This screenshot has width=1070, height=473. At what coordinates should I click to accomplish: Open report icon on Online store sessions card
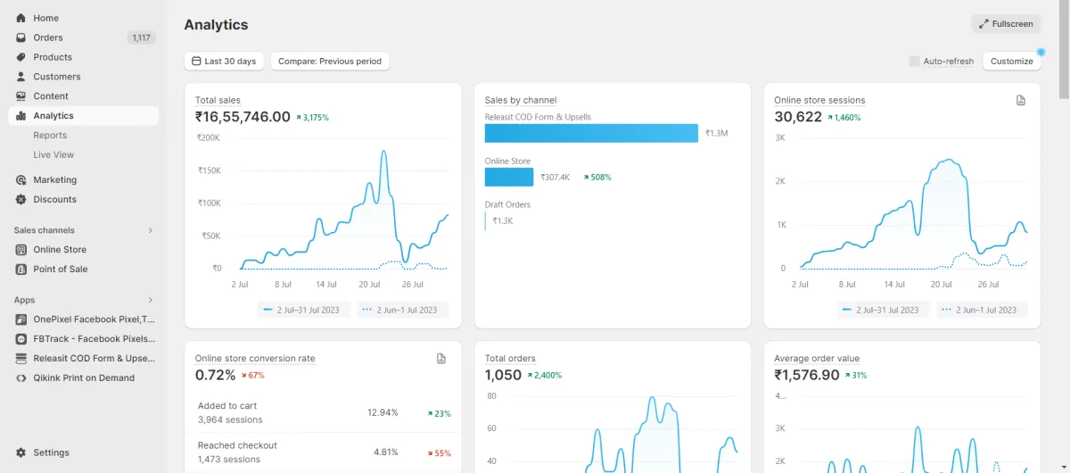[1021, 101]
